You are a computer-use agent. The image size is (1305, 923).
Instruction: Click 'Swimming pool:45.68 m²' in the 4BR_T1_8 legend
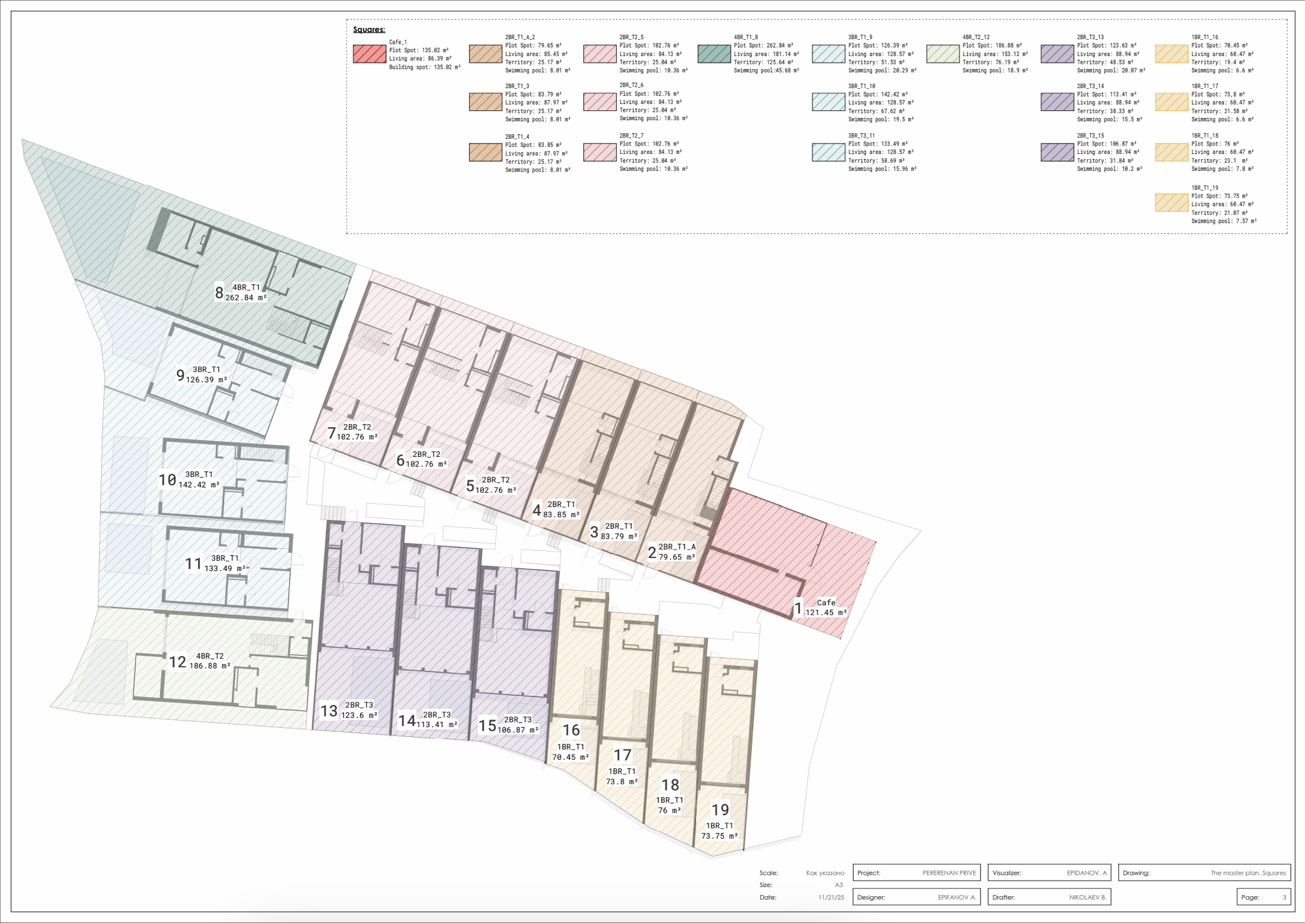click(x=766, y=70)
